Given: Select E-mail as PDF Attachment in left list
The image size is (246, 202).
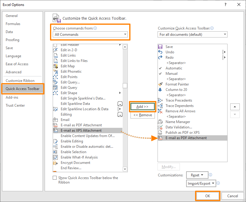Looking at the screenshot, I should click(88, 125).
